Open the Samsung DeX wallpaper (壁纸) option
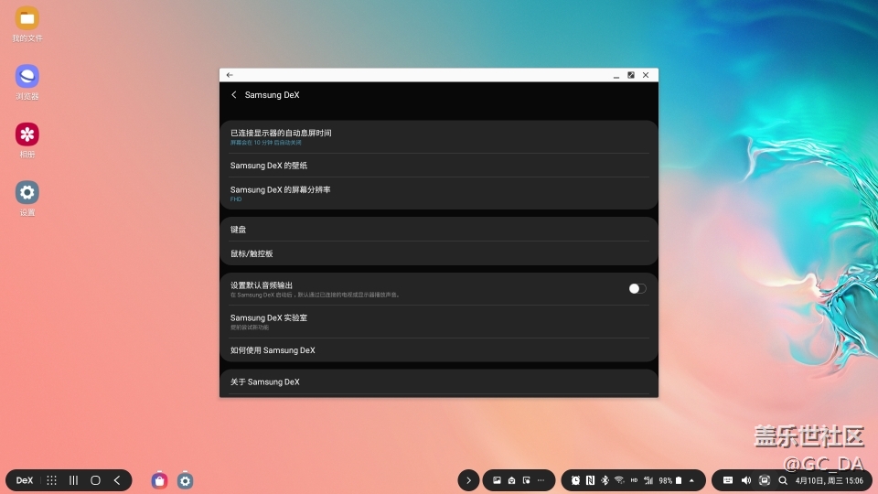Viewport: 878px width, 494px height. (439, 166)
